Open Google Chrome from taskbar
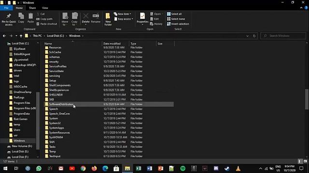This screenshot has width=309, height=173. pos(83,168)
